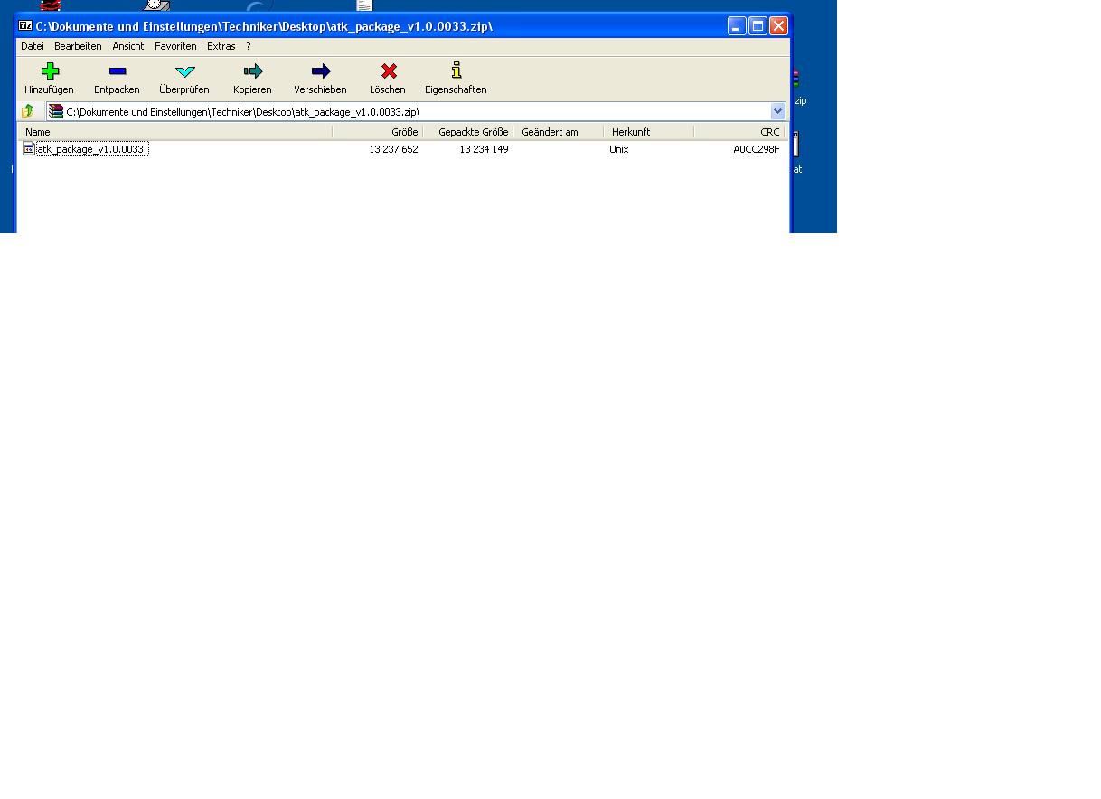Image resolution: width=1101 pixels, height=799 pixels.
Task: Expand the address path dropdown arrow
Action: (x=777, y=111)
